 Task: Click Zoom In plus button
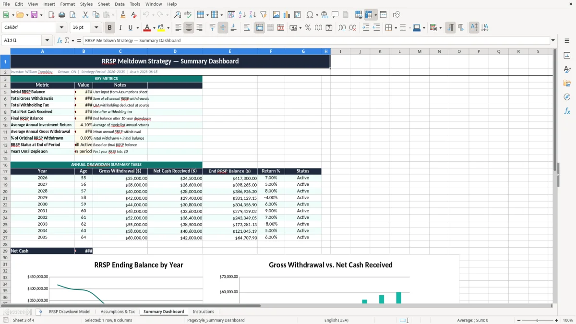point(556,320)
